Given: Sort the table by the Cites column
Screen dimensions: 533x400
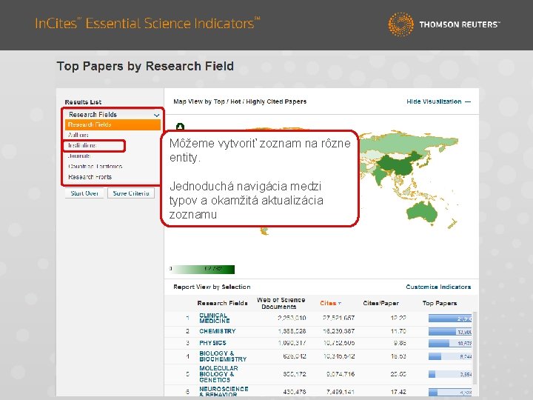Looking at the screenshot, I should click(x=330, y=303).
